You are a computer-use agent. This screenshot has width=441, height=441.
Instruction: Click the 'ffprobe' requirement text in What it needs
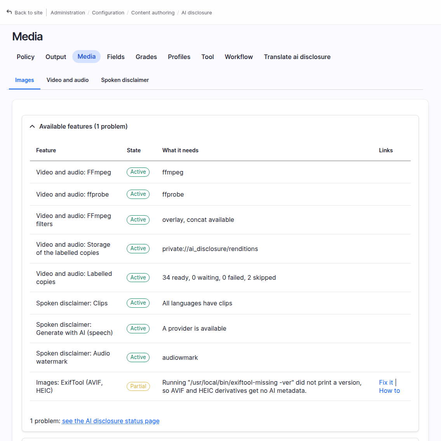(173, 195)
